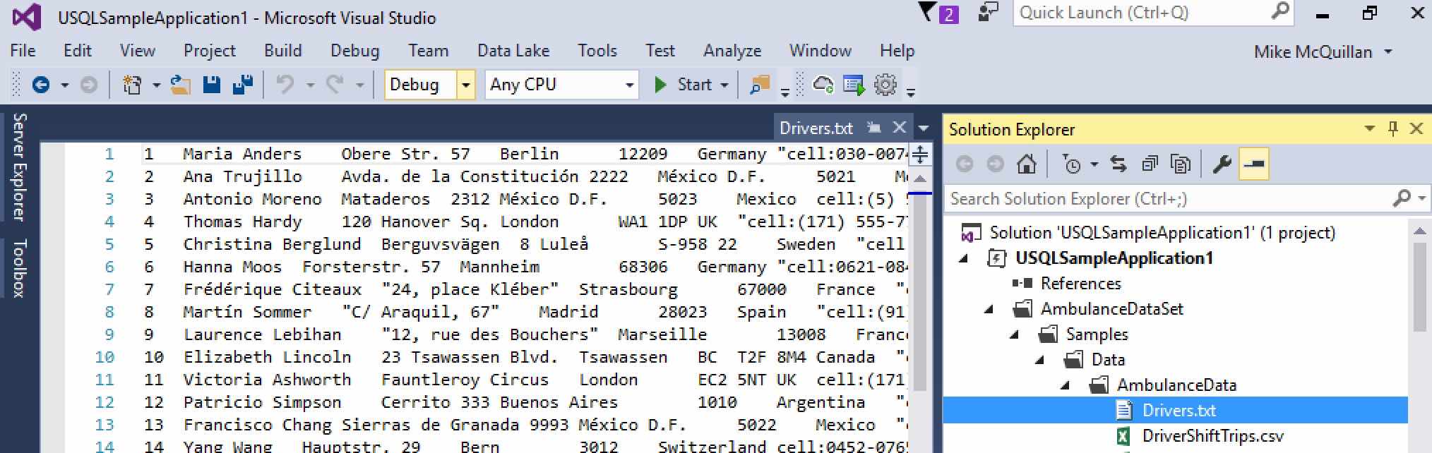Select Solution 'USQLSampleApplication1' root node
The image size is (1432, 453).
pos(1162,233)
